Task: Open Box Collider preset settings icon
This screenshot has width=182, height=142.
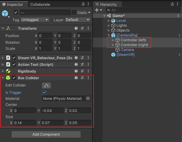Action: [x=82, y=78]
